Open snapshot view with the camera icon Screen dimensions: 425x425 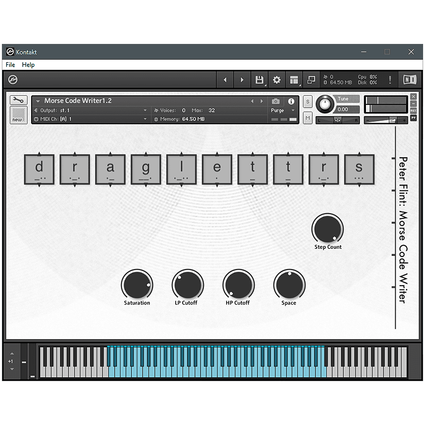click(x=276, y=101)
